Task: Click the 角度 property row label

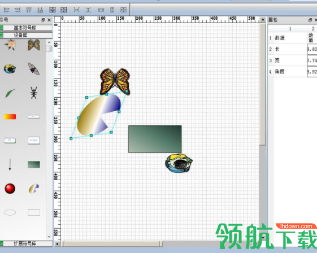Action: [290, 72]
